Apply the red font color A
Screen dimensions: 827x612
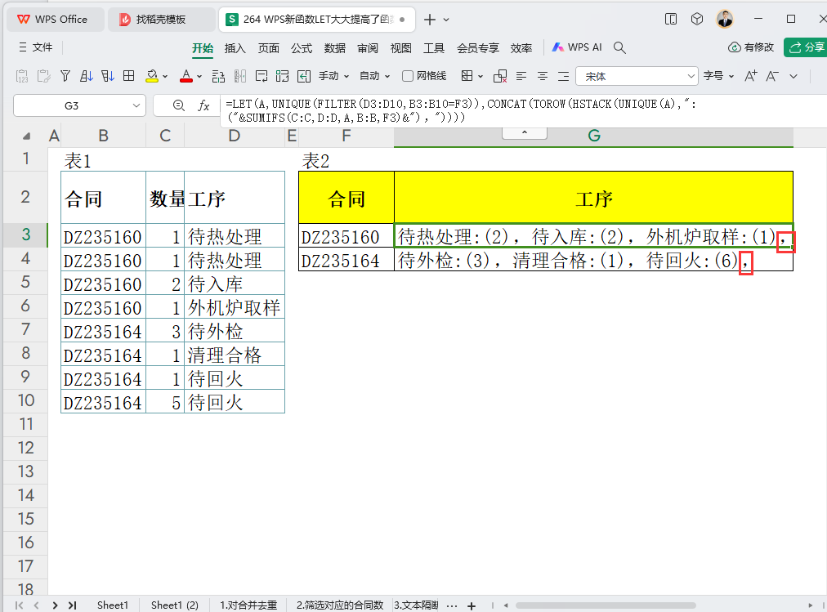coord(186,77)
